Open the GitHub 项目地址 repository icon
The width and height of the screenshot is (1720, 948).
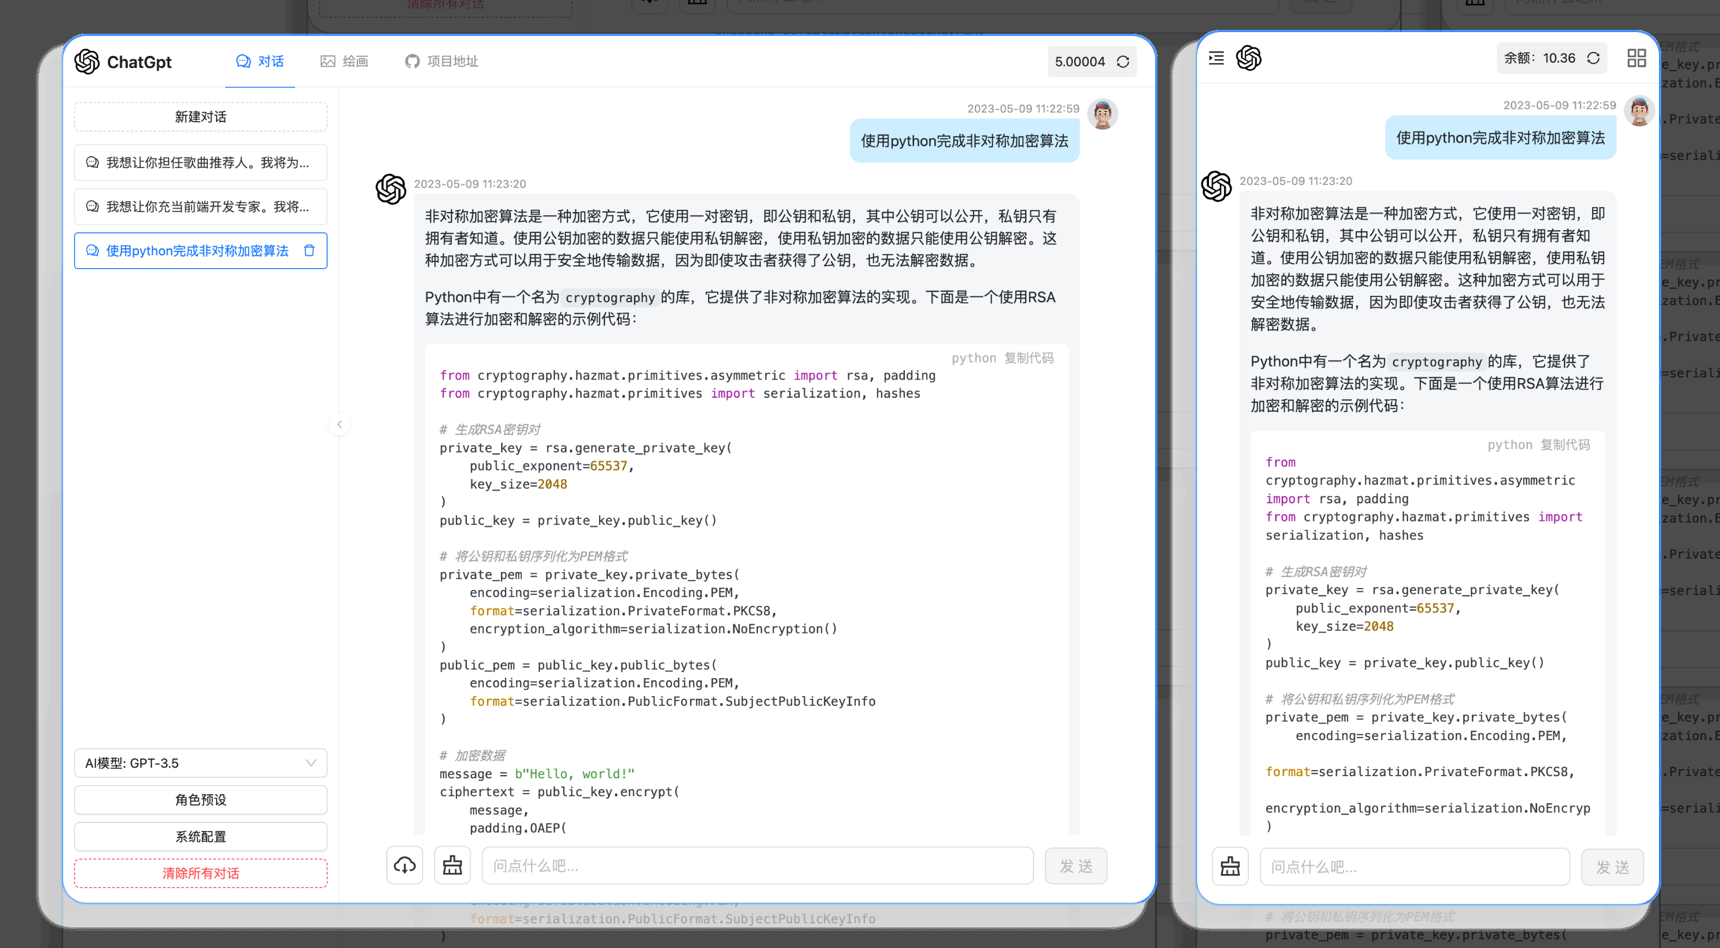coord(411,61)
